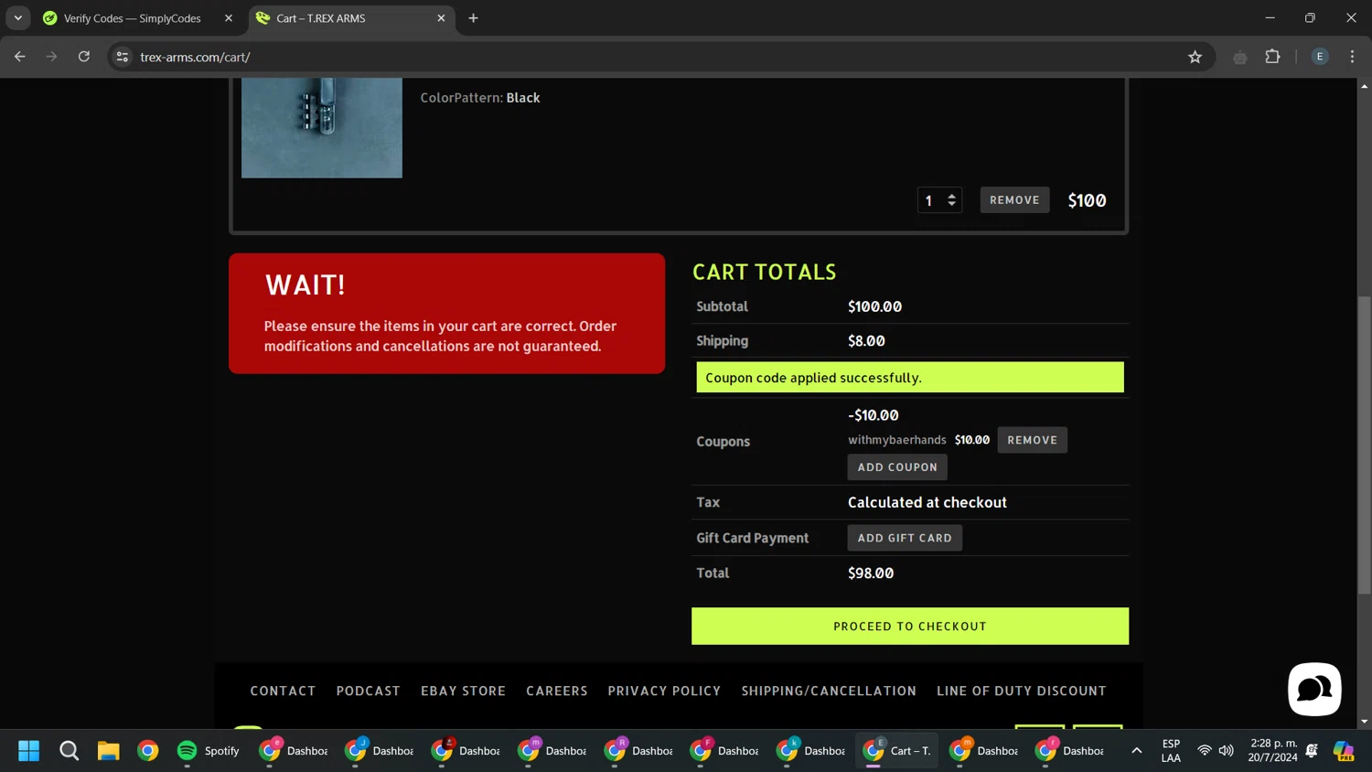Click the Shipping value "$8.00"
This screenshot has width=1372, height=772.
866,341
